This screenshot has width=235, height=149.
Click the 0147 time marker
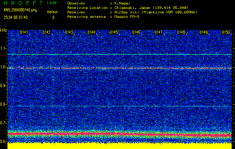tap(158, 32)
